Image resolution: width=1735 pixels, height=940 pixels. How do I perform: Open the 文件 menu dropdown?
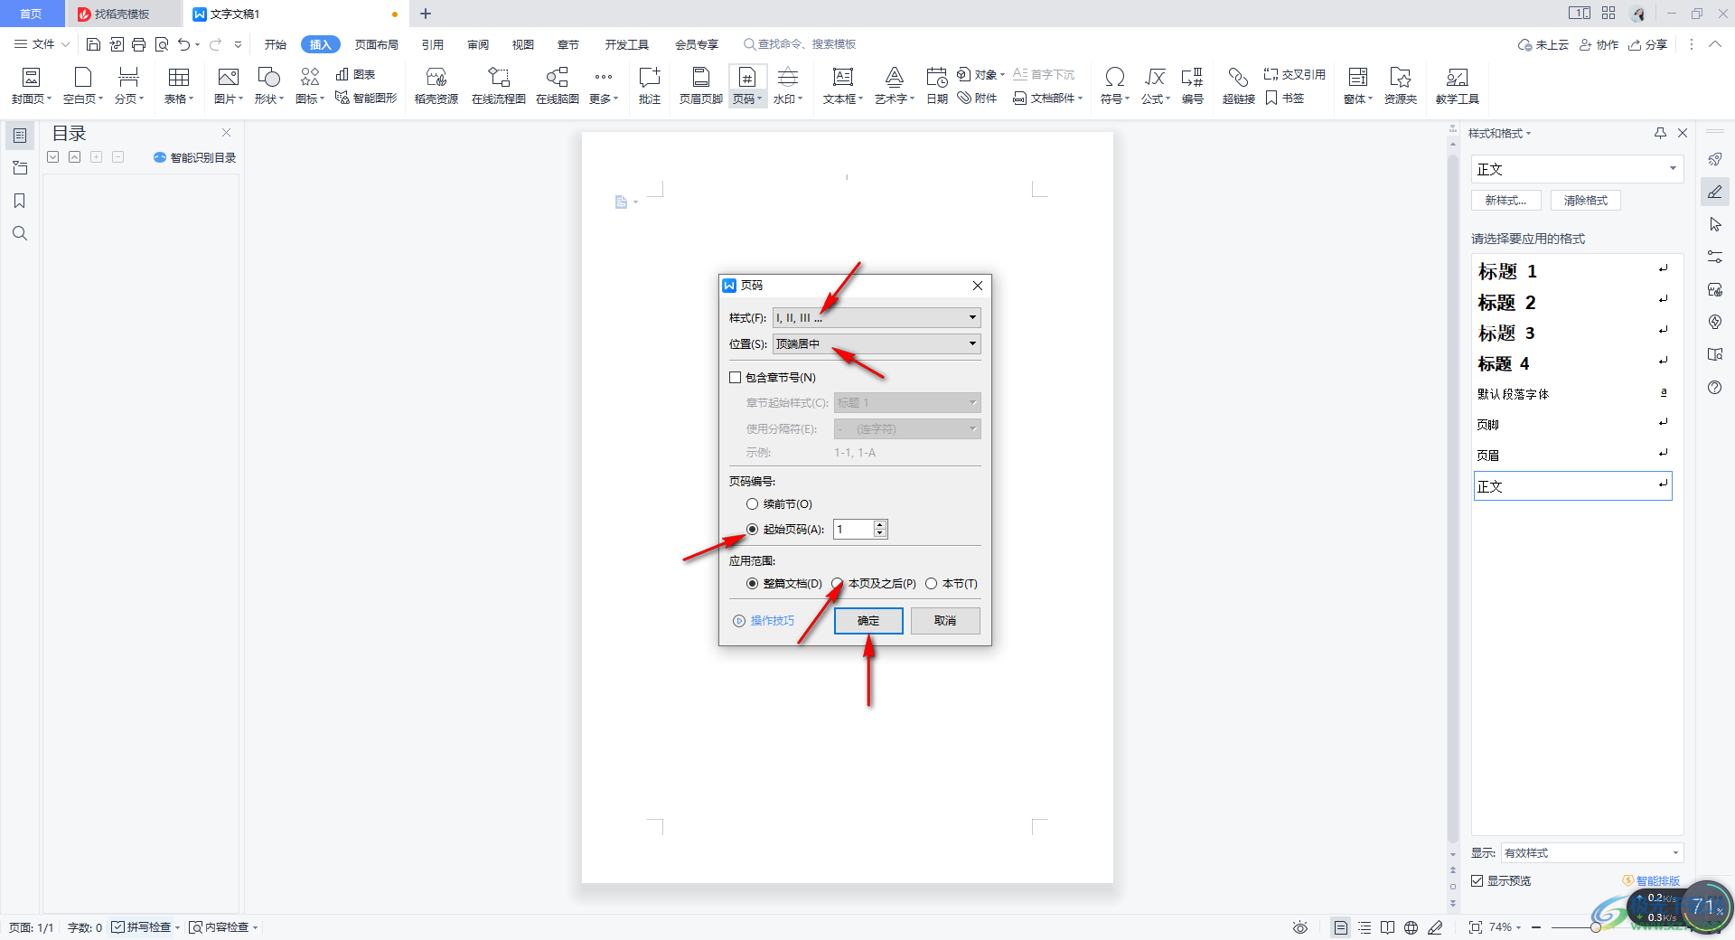coord(42,44)
